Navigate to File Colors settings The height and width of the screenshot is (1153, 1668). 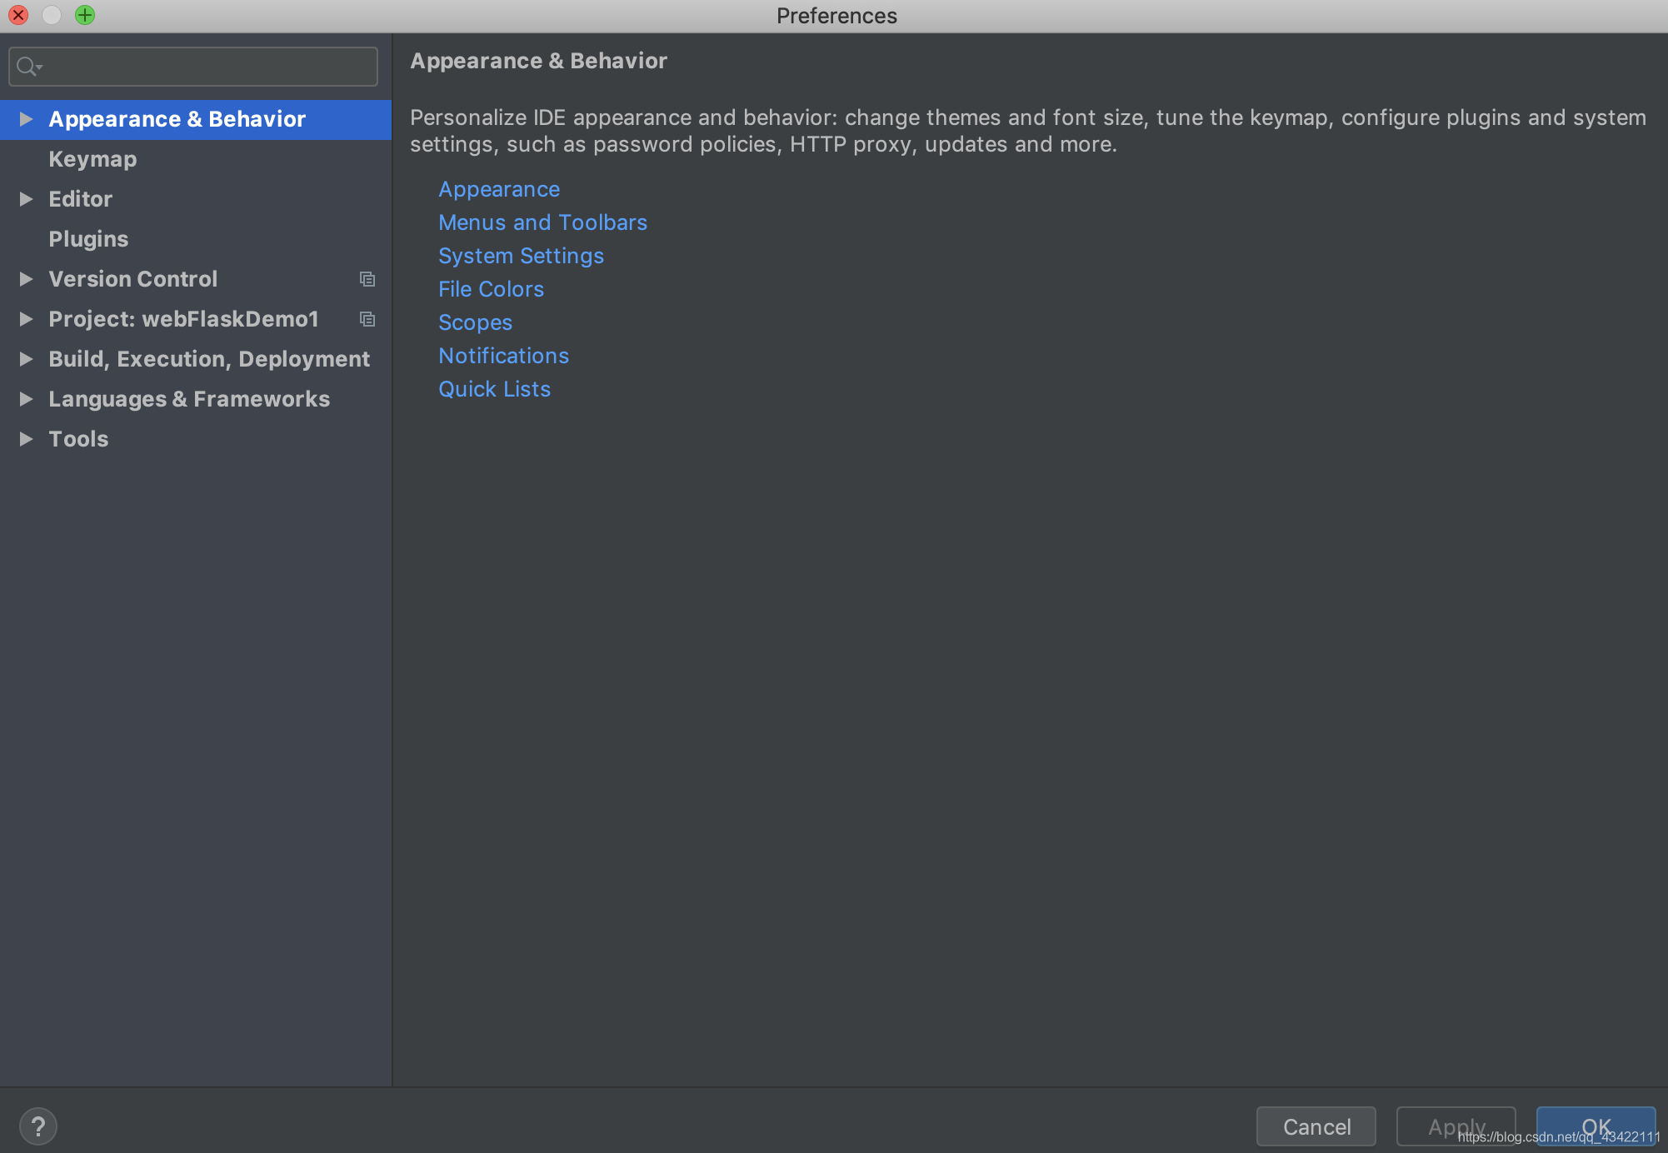pyautogui.click(x=491, y=287)
